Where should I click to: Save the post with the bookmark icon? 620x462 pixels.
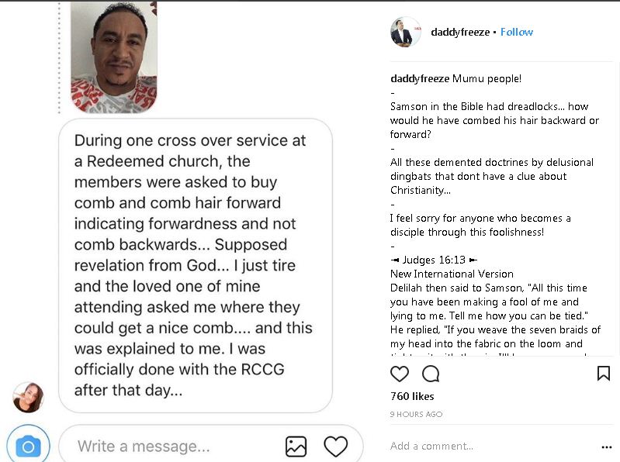[x=603, y=374]
